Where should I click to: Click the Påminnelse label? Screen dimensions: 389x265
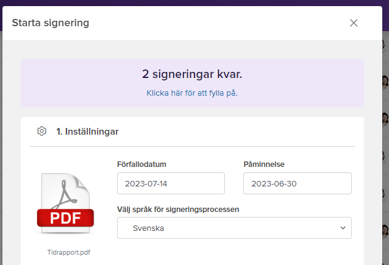click(264, 164)
